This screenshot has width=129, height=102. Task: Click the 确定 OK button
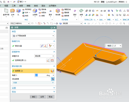coord(34,97)
